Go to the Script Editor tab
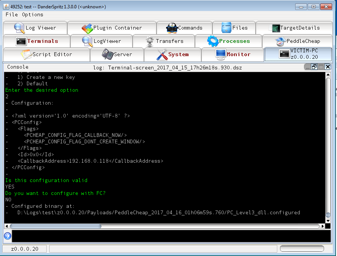This screenshot has width=337, height=256. point(46,55)
